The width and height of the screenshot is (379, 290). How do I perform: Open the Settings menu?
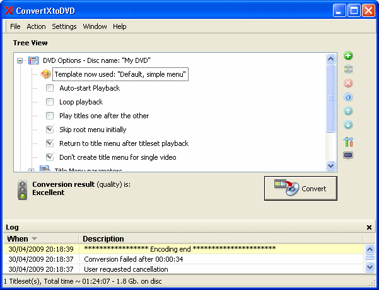click(64, 26)
